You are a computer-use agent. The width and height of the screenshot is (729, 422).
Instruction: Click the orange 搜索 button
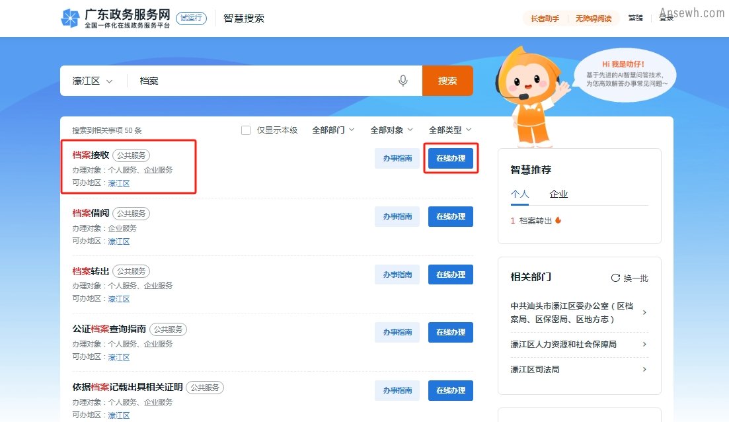pos(447,81)
